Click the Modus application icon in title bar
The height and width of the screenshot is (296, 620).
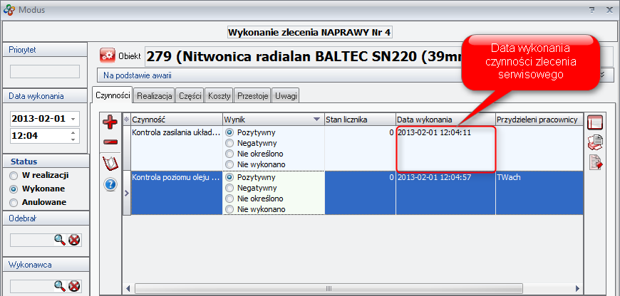pyautogui.click(x=9, y=9)
